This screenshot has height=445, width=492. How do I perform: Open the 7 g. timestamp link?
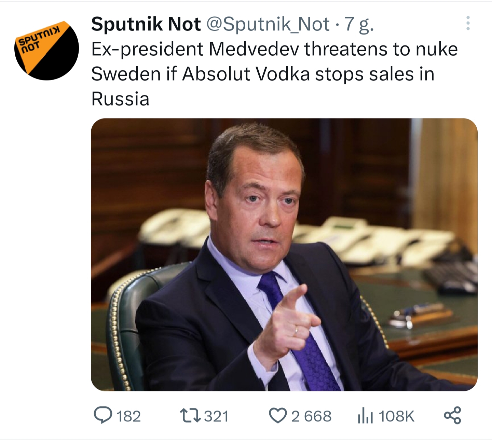click(359, 25)
